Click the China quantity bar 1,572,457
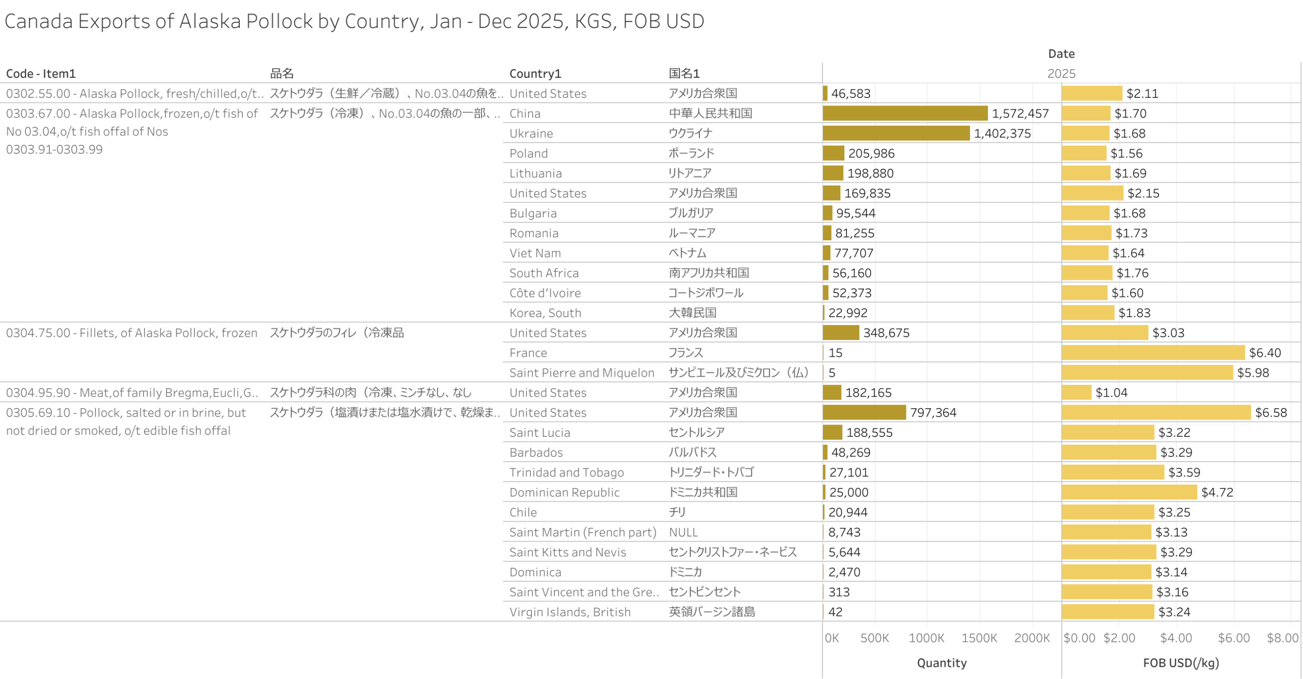The width and height of the screenshot is (1303, 679). coord(904,113)
